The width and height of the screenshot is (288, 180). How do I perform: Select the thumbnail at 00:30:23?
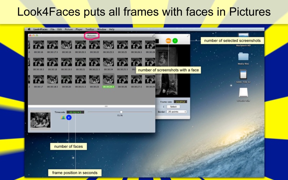[94, 79]
